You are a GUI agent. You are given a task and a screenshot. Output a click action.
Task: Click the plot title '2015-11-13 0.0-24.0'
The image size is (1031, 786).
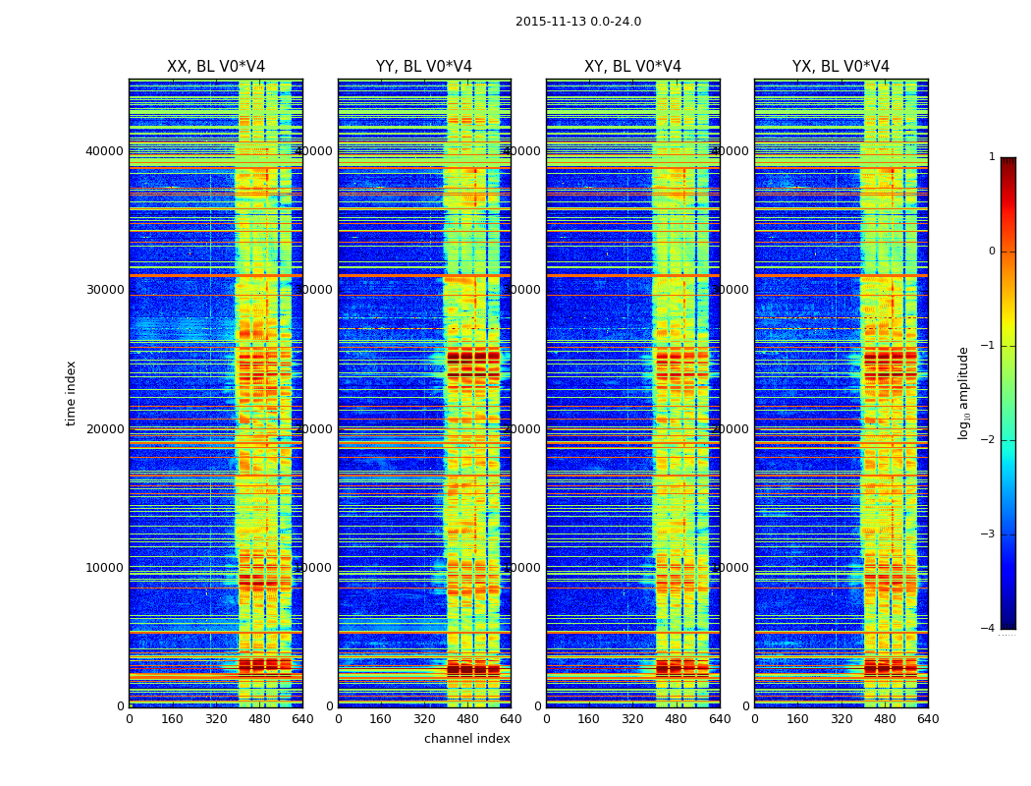(578, 22)
